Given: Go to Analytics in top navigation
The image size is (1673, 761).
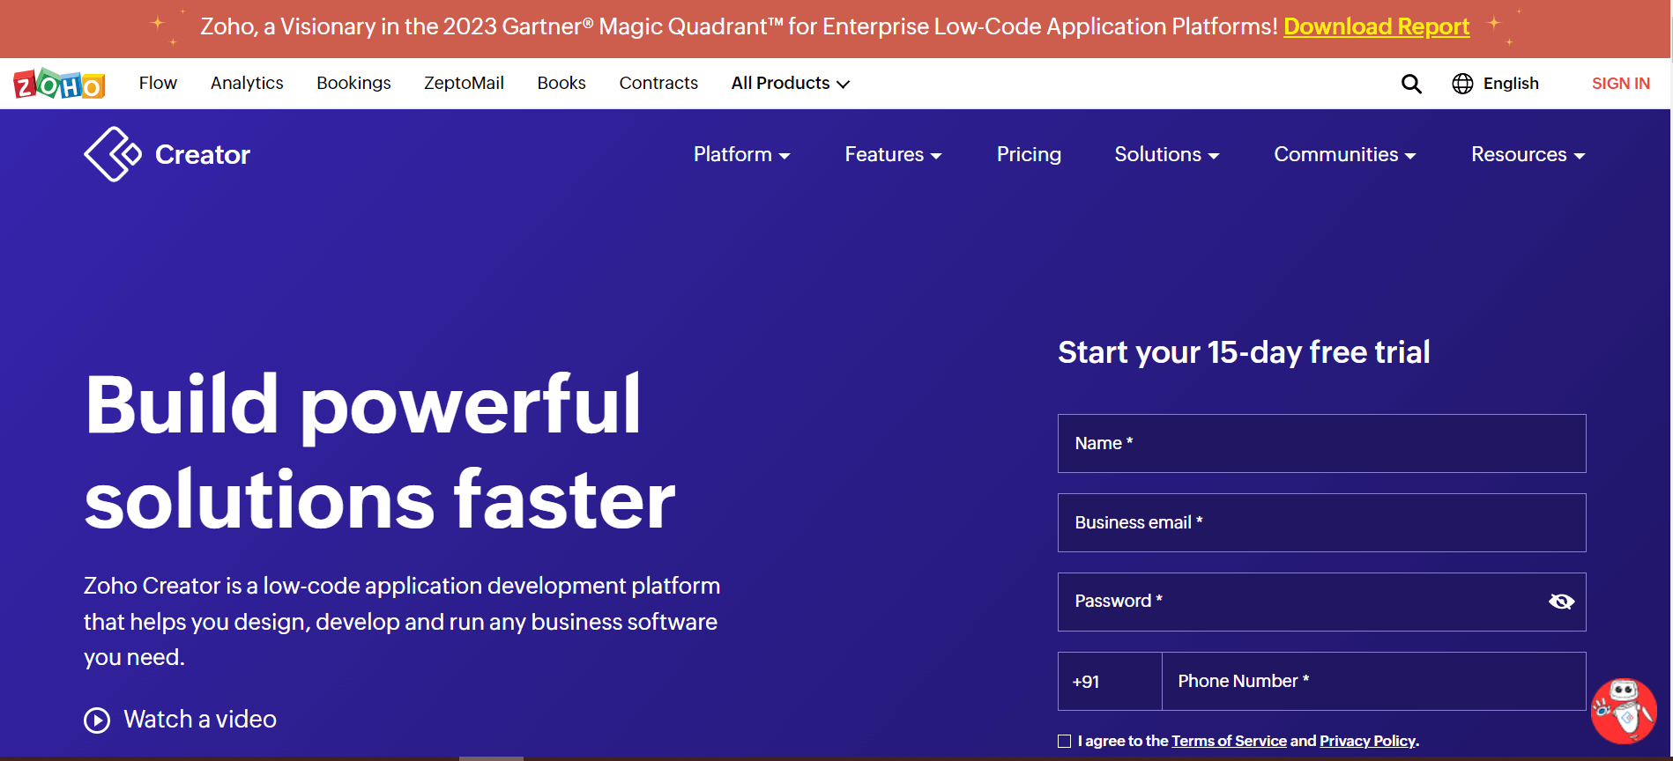Looking at the screenshot, I should [247, 84].
